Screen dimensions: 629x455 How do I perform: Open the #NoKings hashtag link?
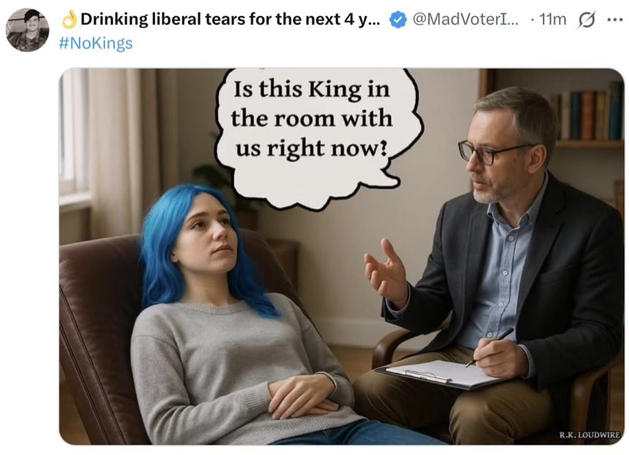pos(95,43)
